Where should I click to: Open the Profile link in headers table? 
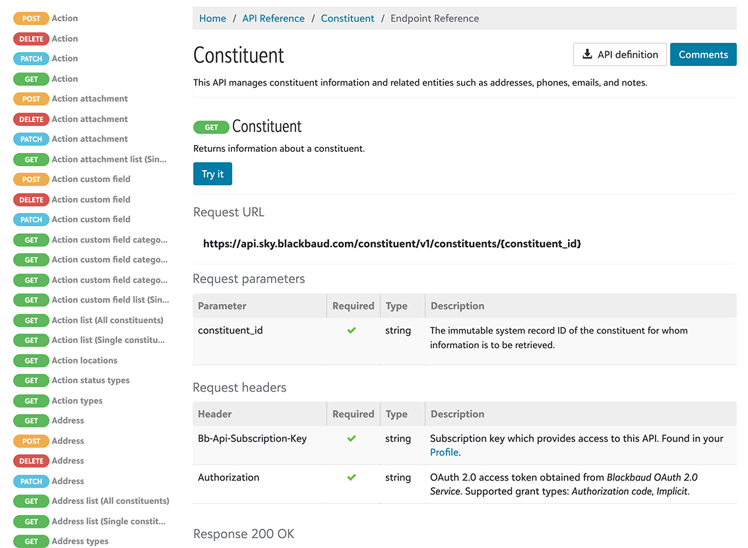pos(444,452)
